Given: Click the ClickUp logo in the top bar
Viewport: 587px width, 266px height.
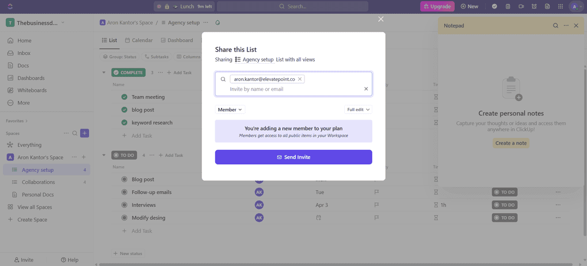Looking at the screenshot, I should 10,6.
